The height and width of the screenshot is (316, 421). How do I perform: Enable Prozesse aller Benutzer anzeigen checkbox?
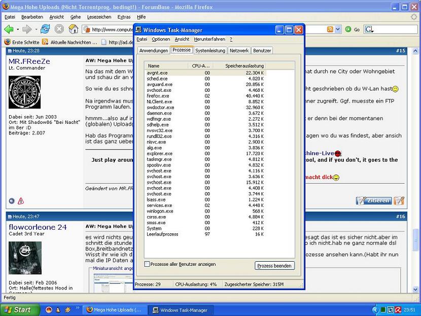(x=147, y=264)
